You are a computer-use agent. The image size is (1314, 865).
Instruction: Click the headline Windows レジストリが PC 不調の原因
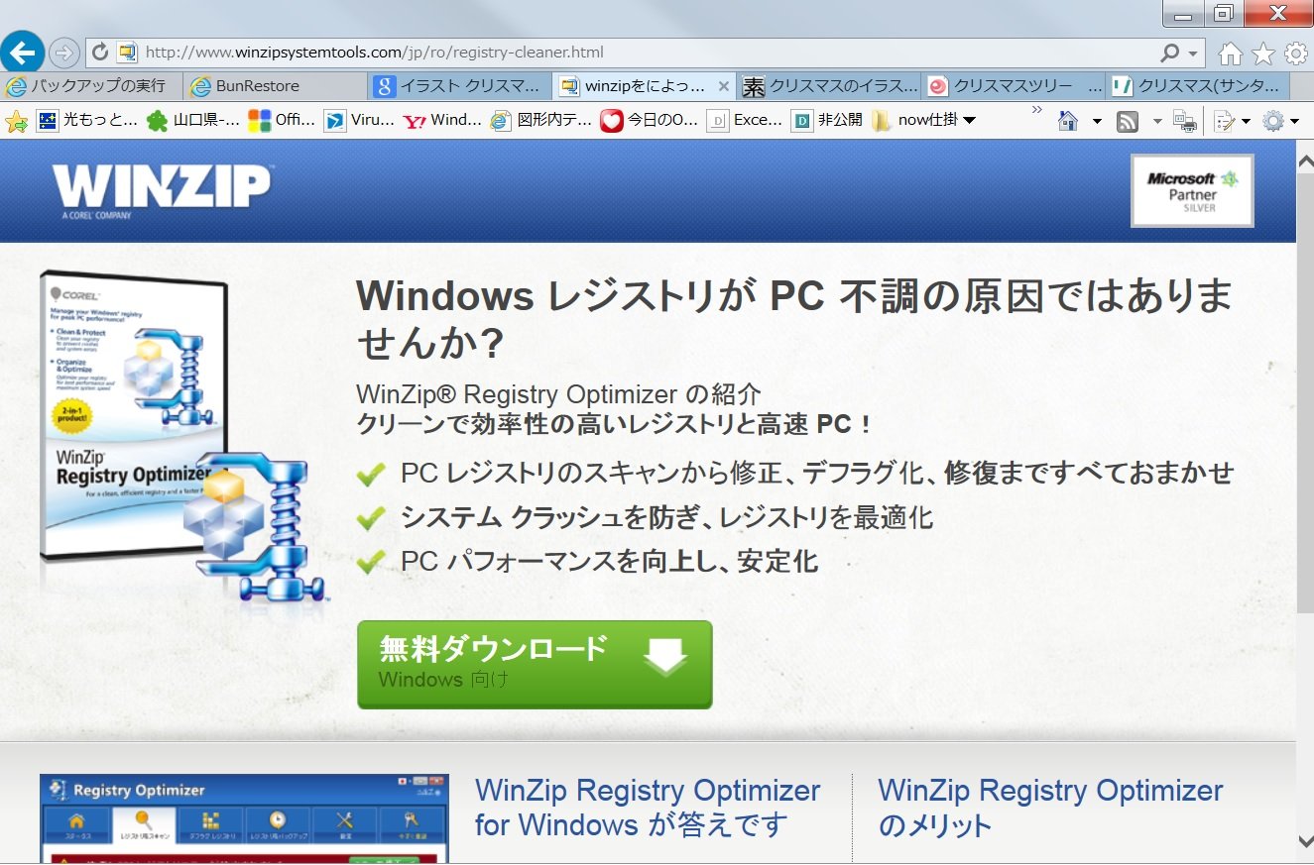[x=793, y=319]
